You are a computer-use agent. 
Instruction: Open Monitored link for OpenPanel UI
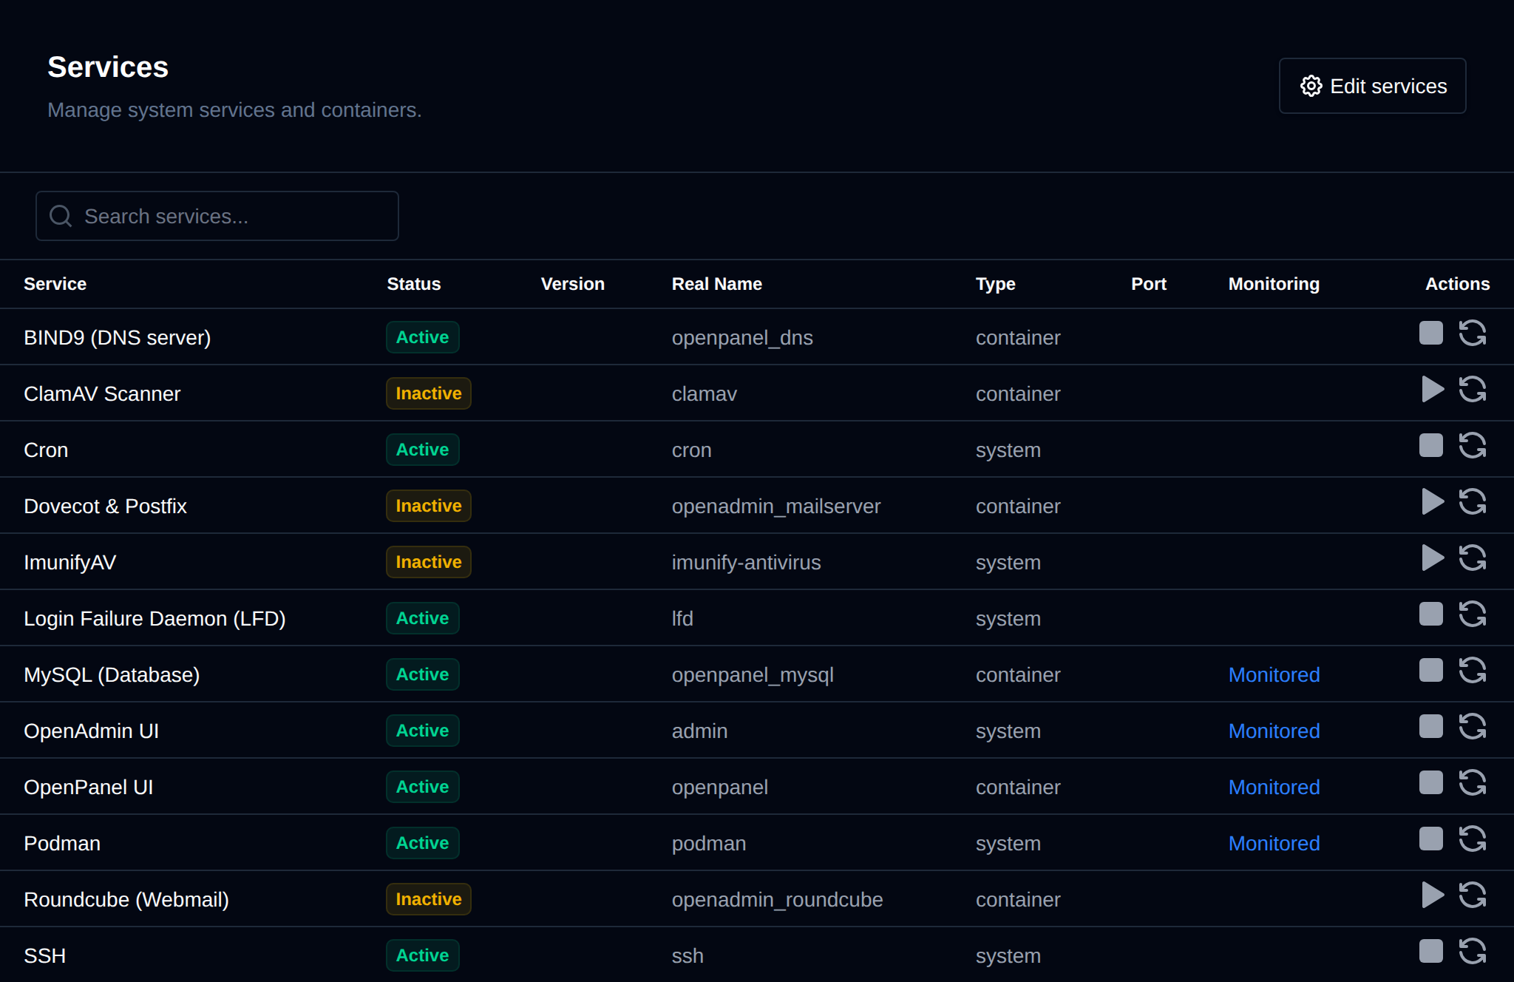pos(1274,787)
